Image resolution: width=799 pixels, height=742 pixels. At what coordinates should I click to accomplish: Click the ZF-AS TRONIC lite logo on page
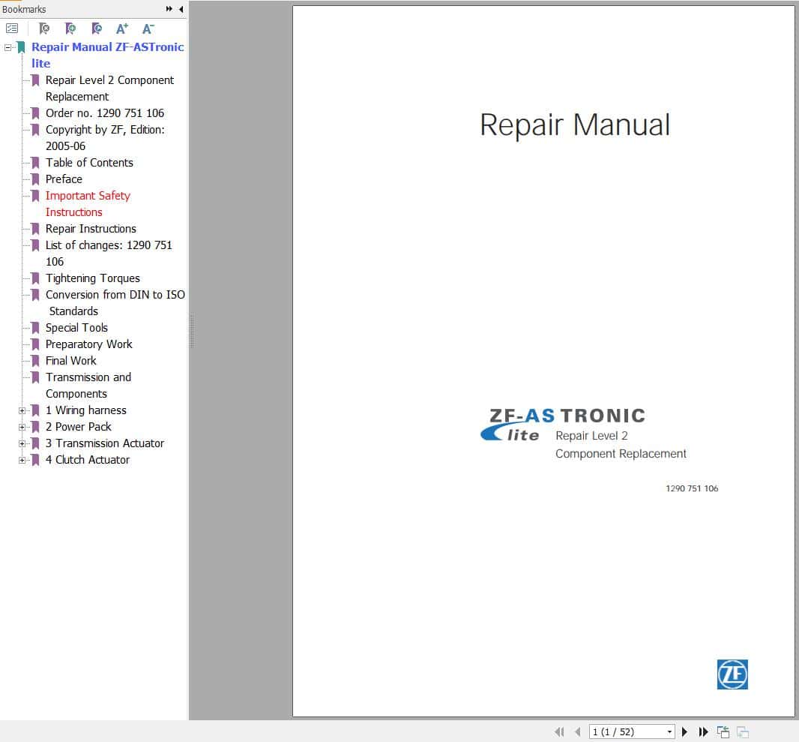coord(562,425)
